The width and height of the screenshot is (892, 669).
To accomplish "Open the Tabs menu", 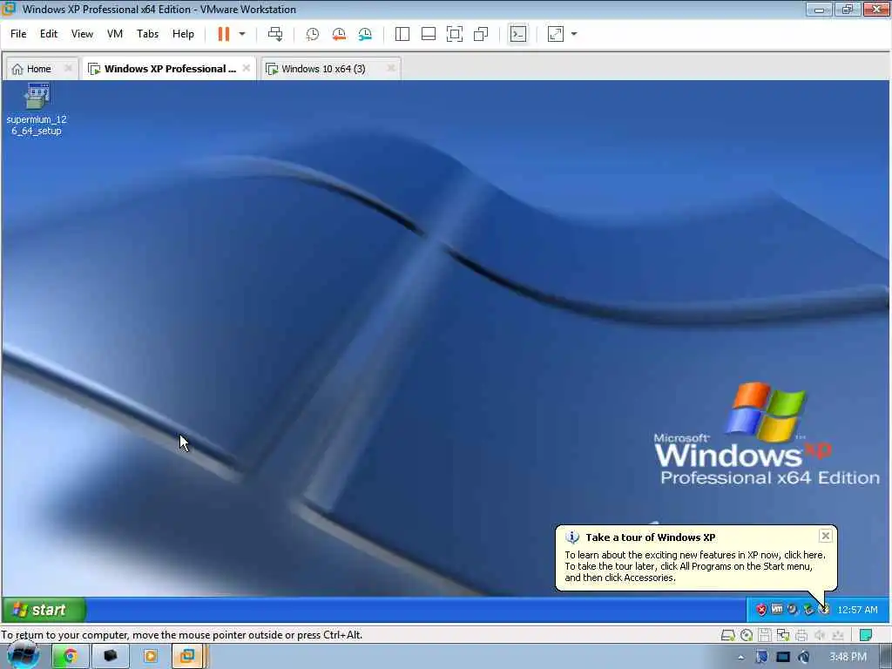I will (147, 34).
